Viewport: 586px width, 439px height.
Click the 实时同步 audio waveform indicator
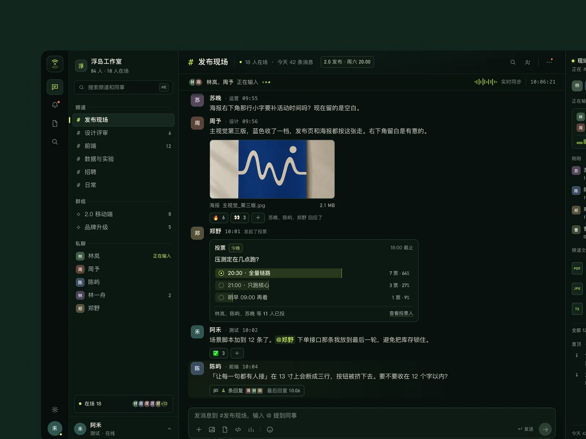pyautogui.click(x=486, y=82)
